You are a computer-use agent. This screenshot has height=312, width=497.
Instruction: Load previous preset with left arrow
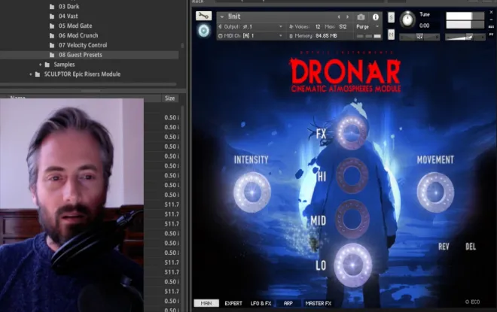tap(339, 17)
